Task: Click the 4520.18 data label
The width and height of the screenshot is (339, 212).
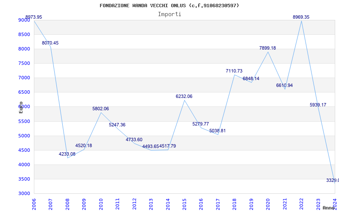Action: click(83, 145)
